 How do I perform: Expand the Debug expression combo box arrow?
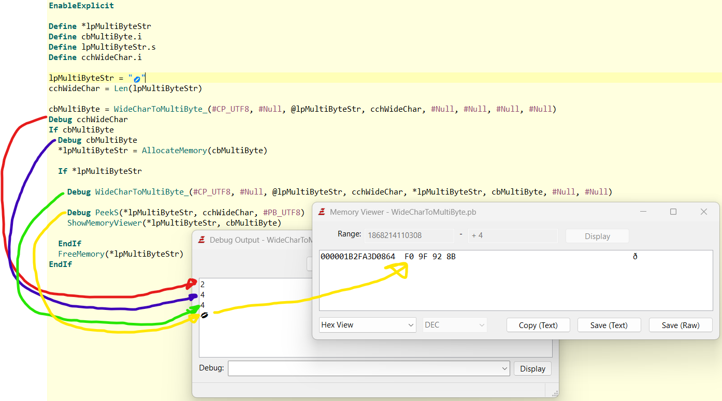505,368
